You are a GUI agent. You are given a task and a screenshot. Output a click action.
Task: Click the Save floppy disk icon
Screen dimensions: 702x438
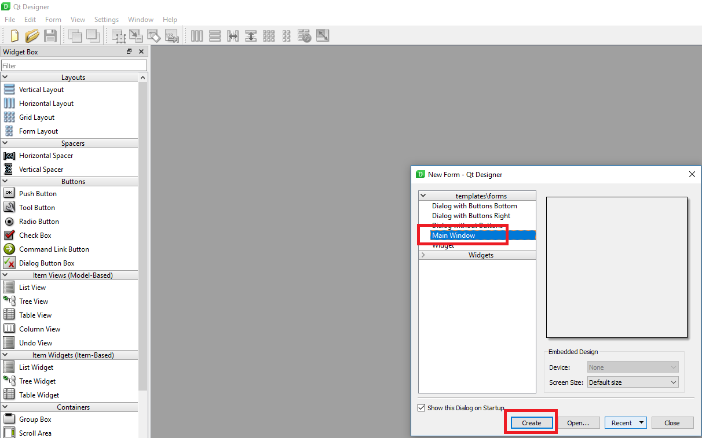[x=50, y=36]
